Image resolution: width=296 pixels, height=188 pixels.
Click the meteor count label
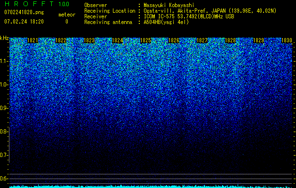[x=67, y=15]
